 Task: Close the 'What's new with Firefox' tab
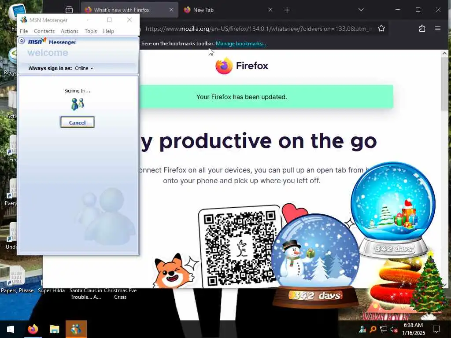(171, 10)
